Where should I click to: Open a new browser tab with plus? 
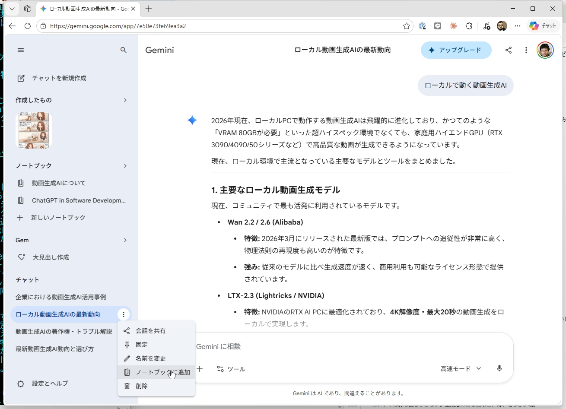tap(149, 9)
